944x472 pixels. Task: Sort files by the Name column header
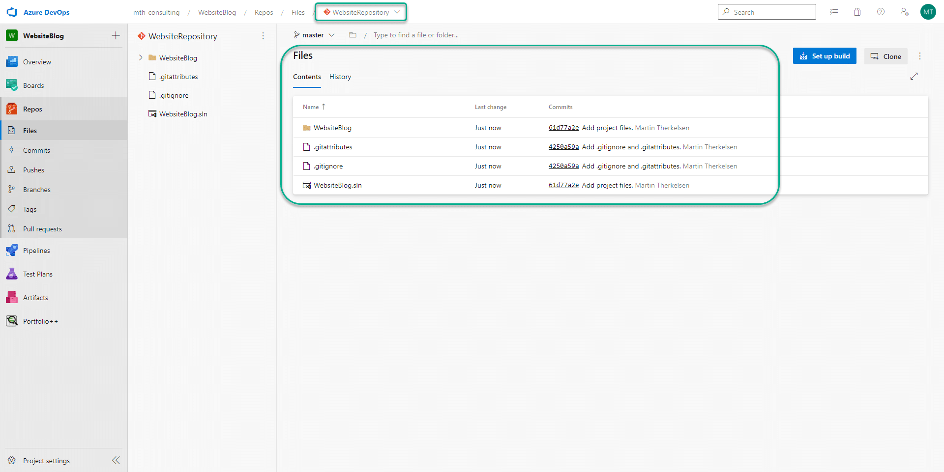pos(311,107)
